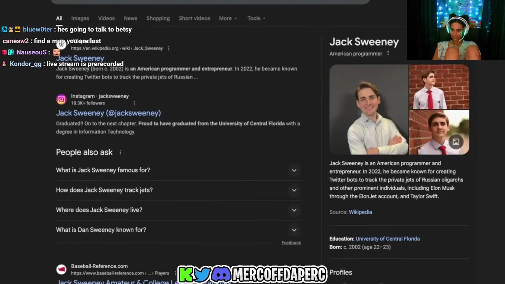Click Kondor_gg chat message

(x=63, y=64)
